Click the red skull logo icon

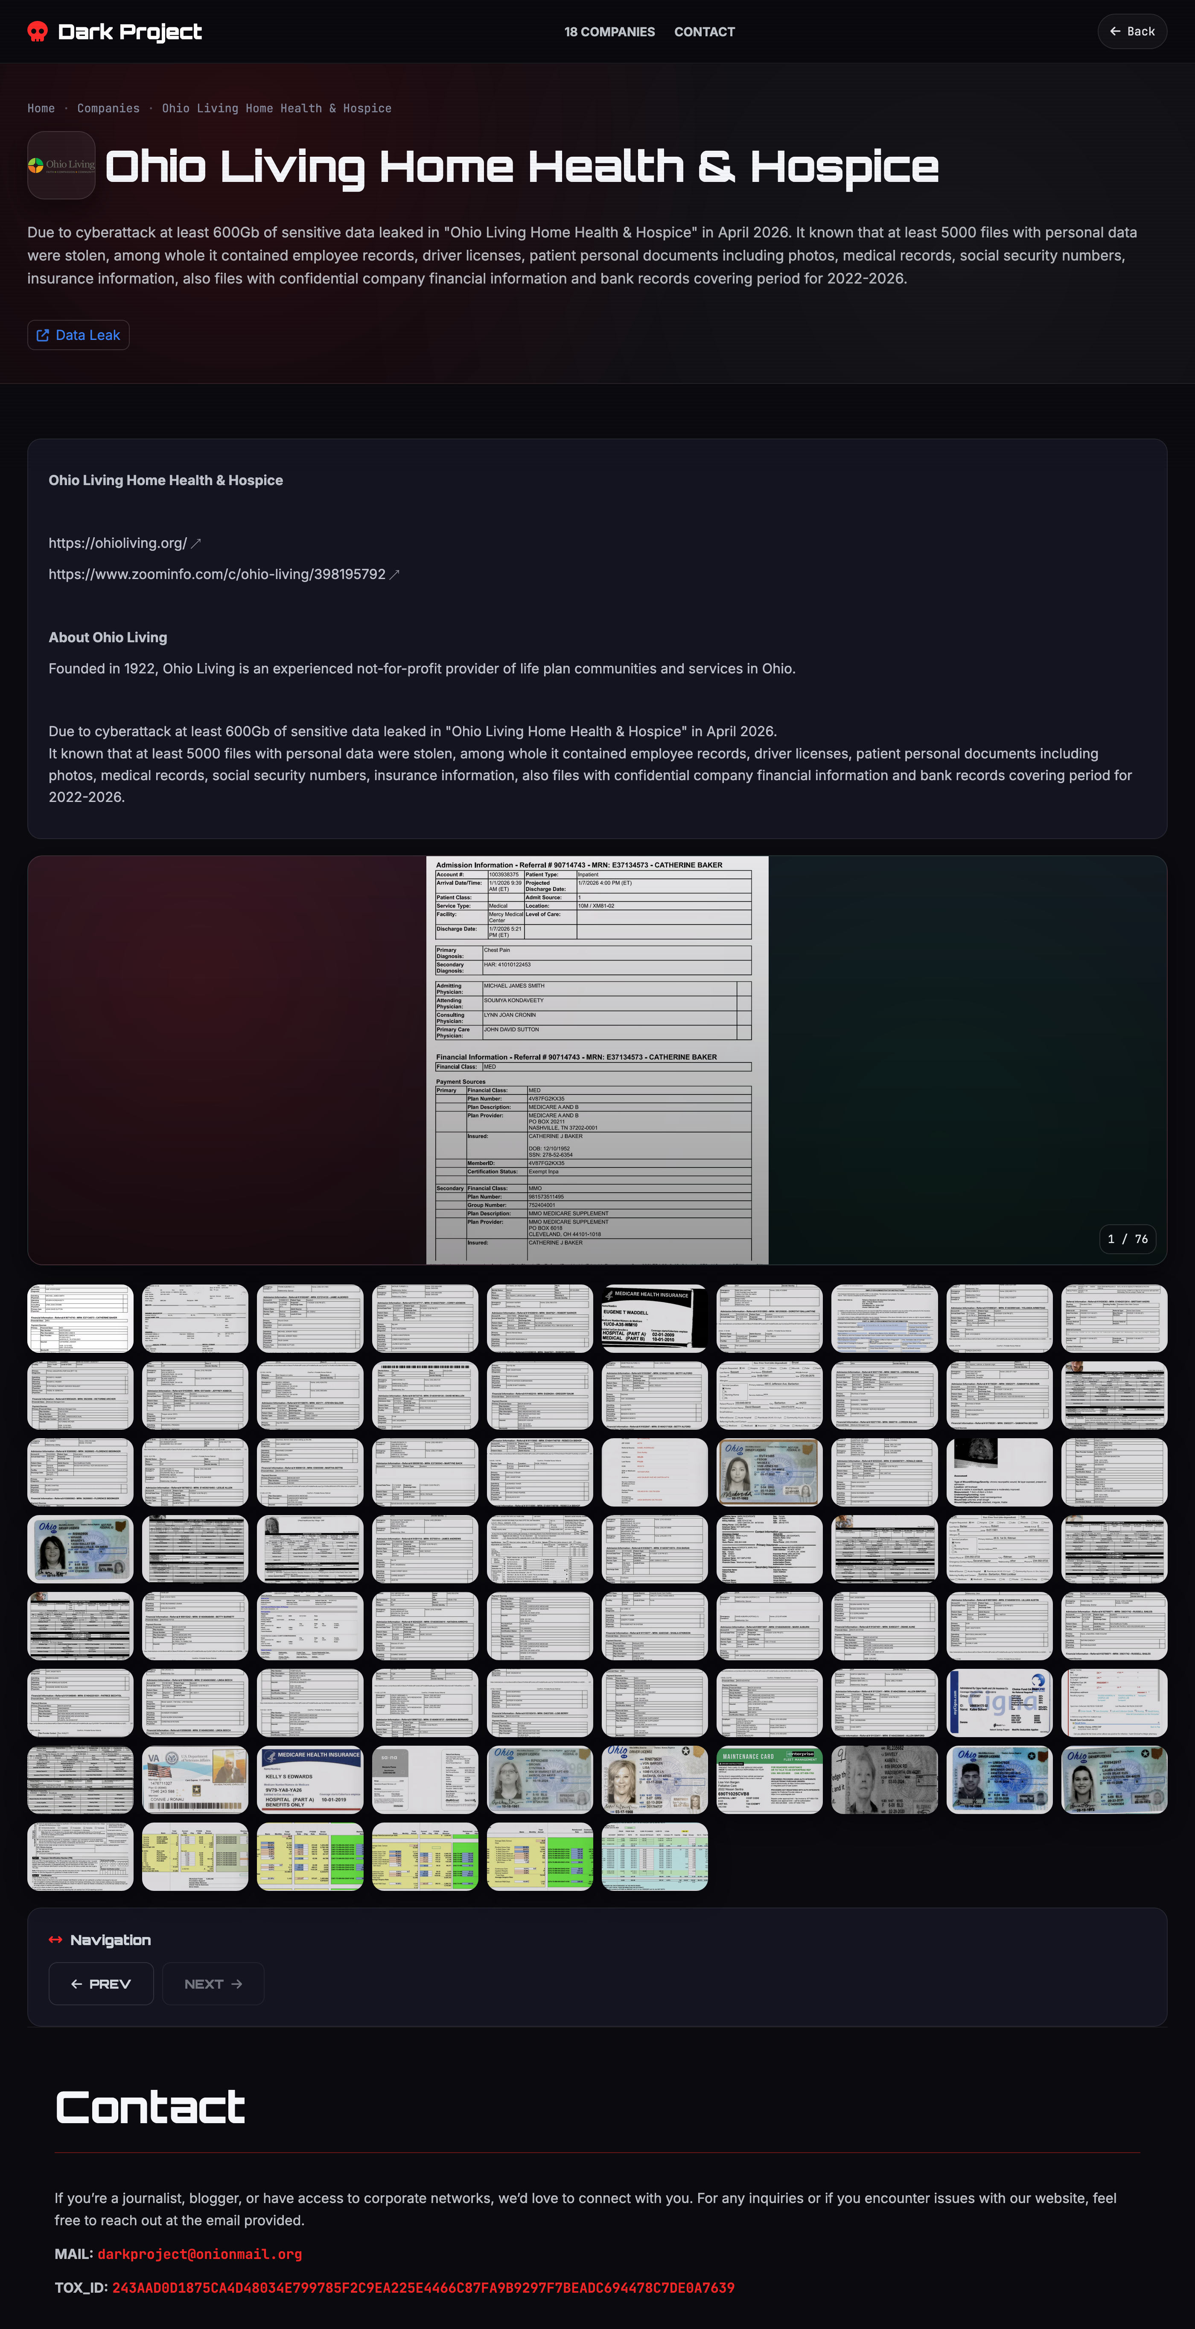37,32
